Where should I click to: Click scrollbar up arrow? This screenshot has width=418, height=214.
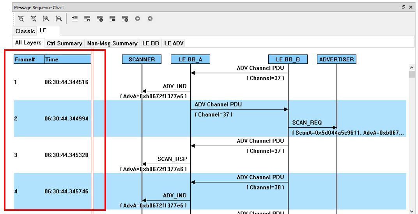tap(412, 68)
